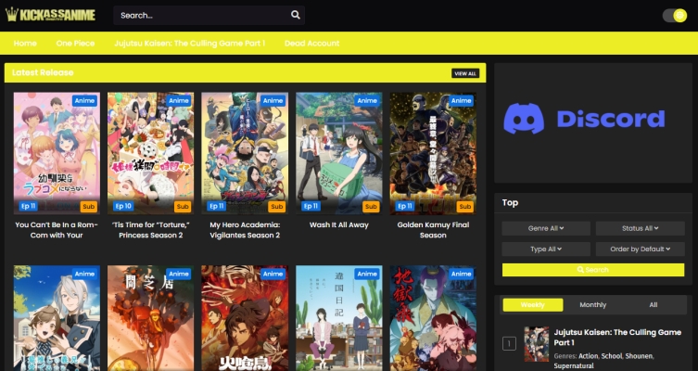Select the Monthly tab
Image resolution: width=698 pixels, height=371 pixels.
[x=593, y=305]
